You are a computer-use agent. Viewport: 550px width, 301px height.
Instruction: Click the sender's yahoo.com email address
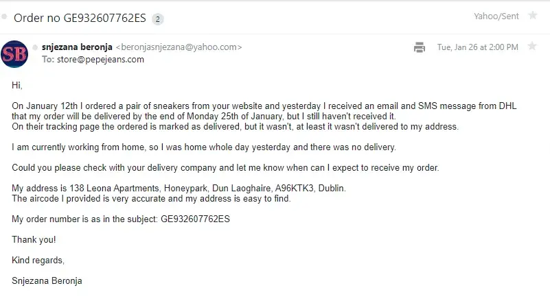click(x=179, y=47)
